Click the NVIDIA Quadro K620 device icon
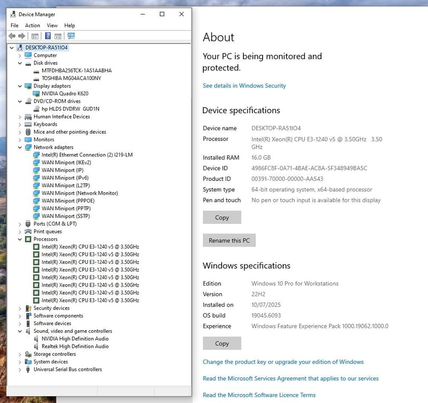The image size is (428, 403). click(36, 94)
